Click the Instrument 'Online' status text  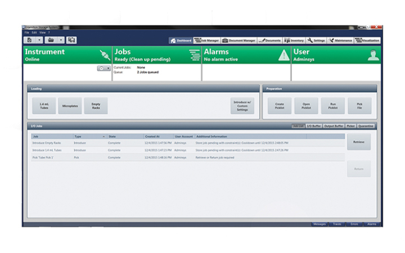point(32,60)
